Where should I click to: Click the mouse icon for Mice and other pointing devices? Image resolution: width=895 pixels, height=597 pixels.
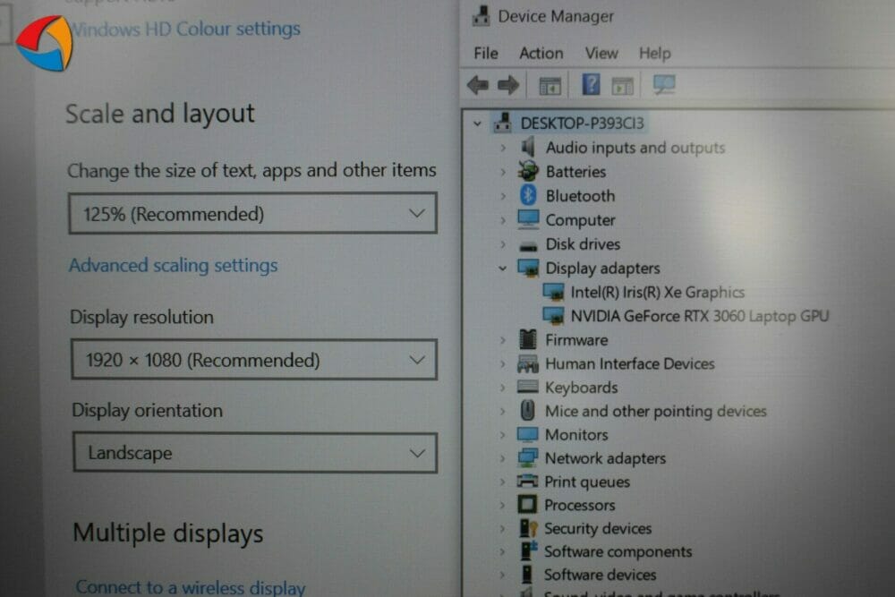pos(528,410)
